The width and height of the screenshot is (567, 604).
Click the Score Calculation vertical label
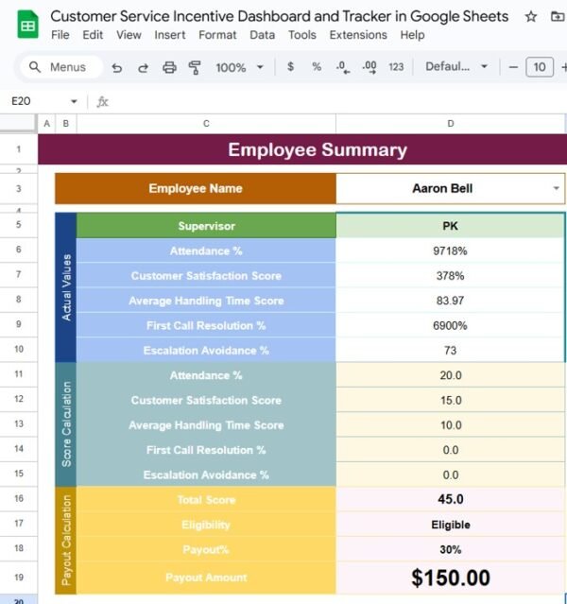(x=66, y=424)
